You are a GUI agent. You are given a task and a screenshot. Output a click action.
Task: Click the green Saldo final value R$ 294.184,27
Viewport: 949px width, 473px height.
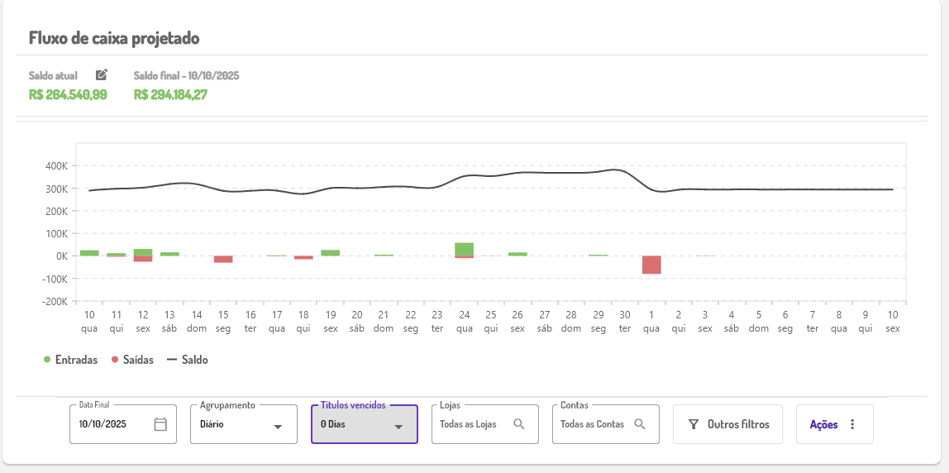point(170,94)
